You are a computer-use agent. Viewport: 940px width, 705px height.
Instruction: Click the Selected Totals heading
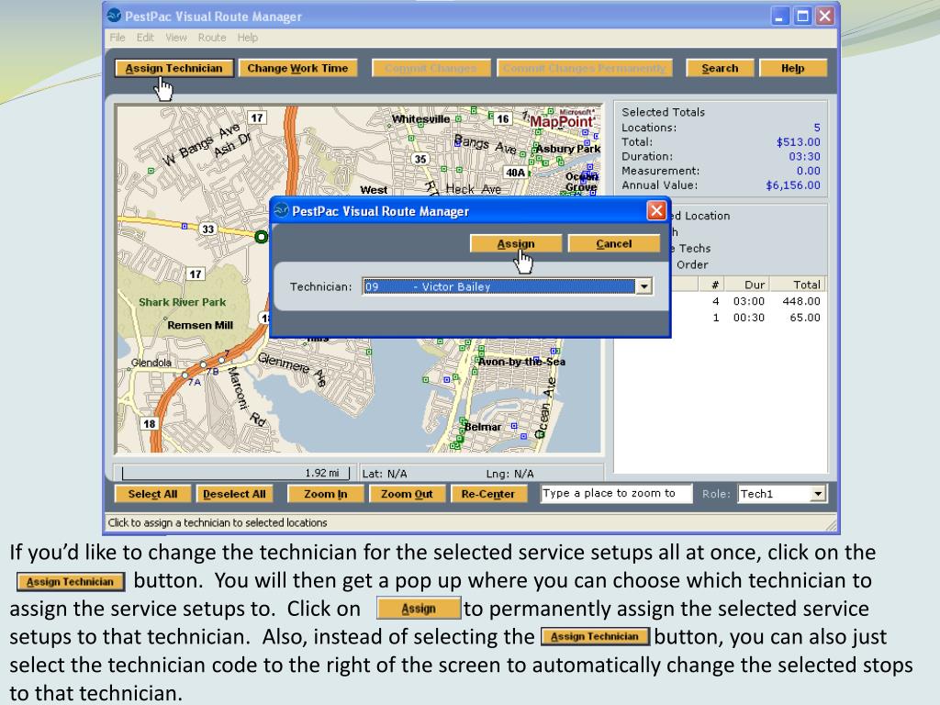[x=663, y=112]
